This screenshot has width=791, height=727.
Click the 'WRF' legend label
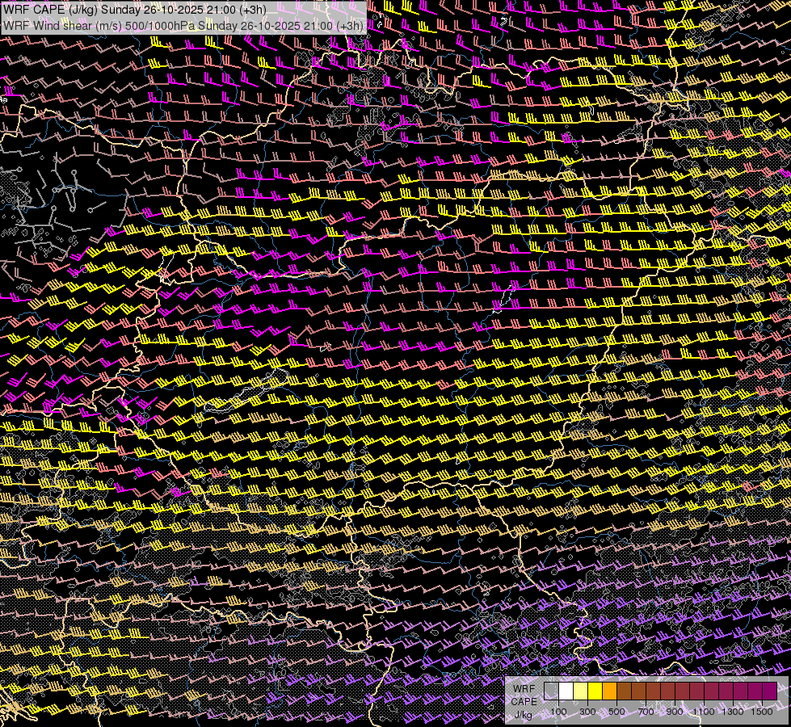(x=524, y=689)
